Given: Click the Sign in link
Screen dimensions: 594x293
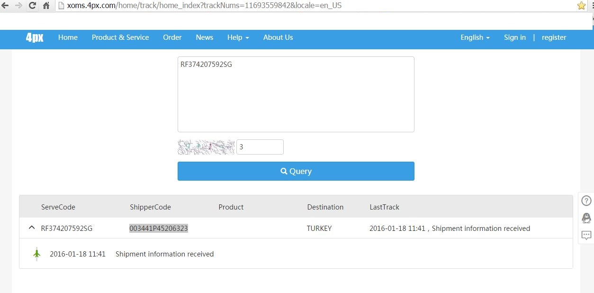Looking at the screenshot, I should pyautogui.click(x=514, y=37).
